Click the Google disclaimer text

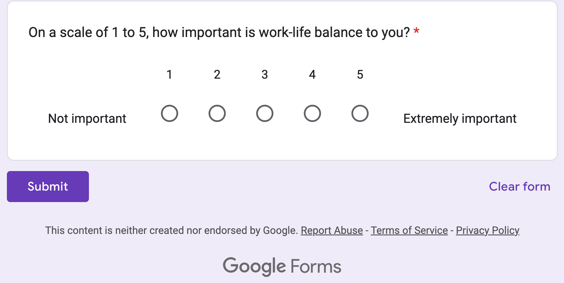click(172, 230)
